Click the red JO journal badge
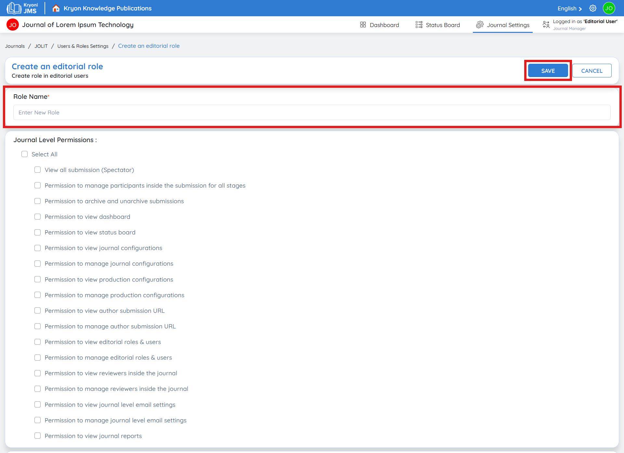The width and height of the screenshot is (624, 453). tap(12, 25)
